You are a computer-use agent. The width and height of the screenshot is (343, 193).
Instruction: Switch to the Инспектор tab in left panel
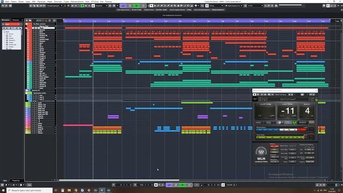coord(6,20)
